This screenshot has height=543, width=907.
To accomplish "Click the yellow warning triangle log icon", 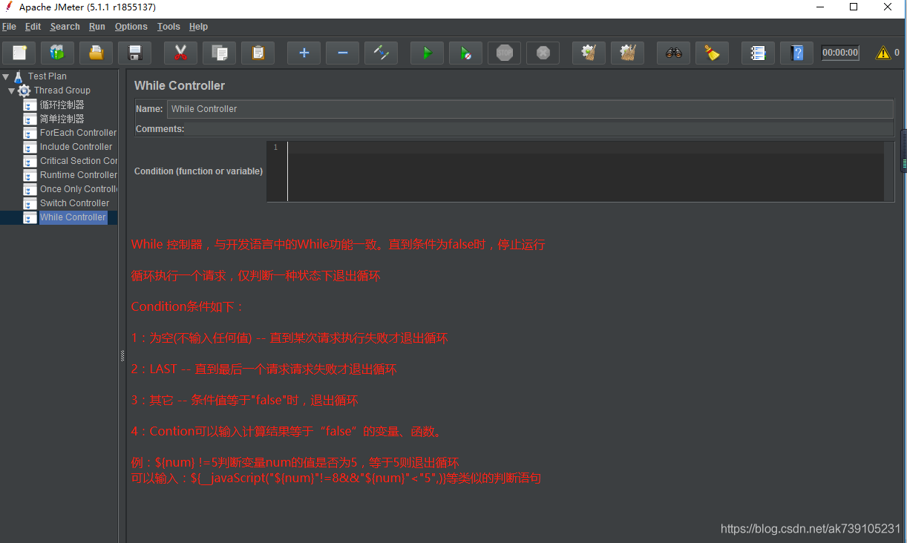I will 883,53.
